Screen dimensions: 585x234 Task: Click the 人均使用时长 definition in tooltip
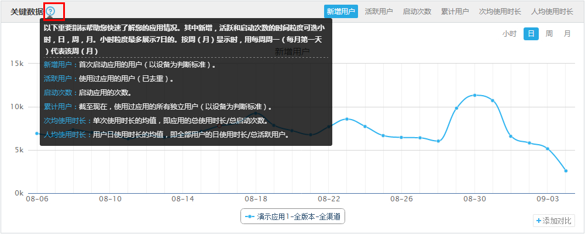tap(167, 134)
